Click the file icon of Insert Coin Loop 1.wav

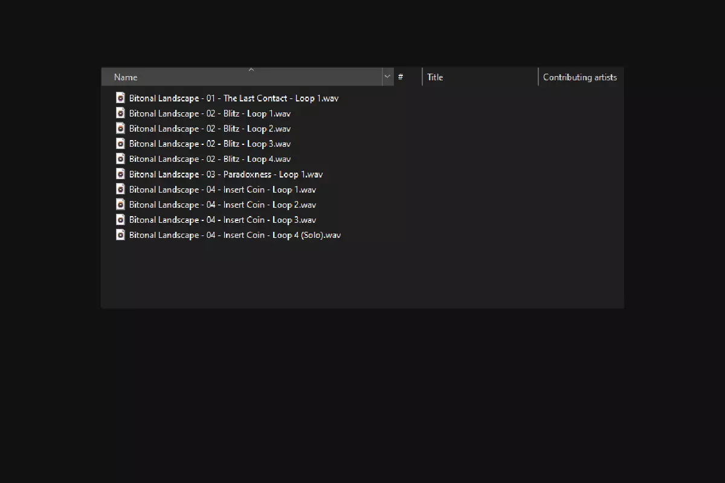[120, 189]
